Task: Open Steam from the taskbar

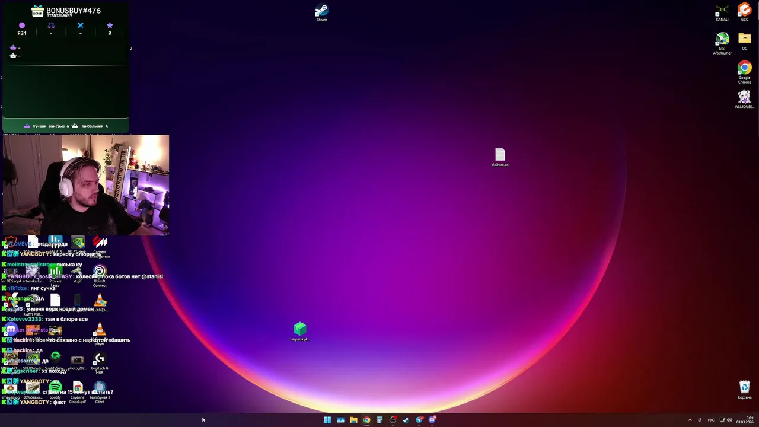Action: (x=406, y=420)
